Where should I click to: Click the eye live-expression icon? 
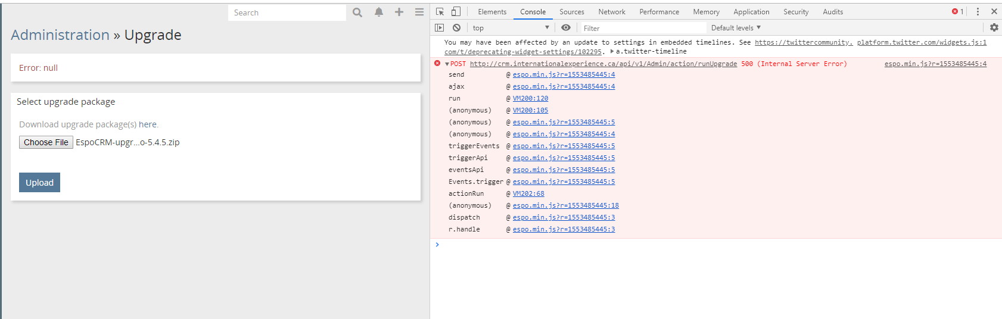coord(566,27)
